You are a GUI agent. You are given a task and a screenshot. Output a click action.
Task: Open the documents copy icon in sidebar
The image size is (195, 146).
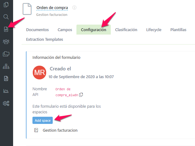(x=6, y=5)
